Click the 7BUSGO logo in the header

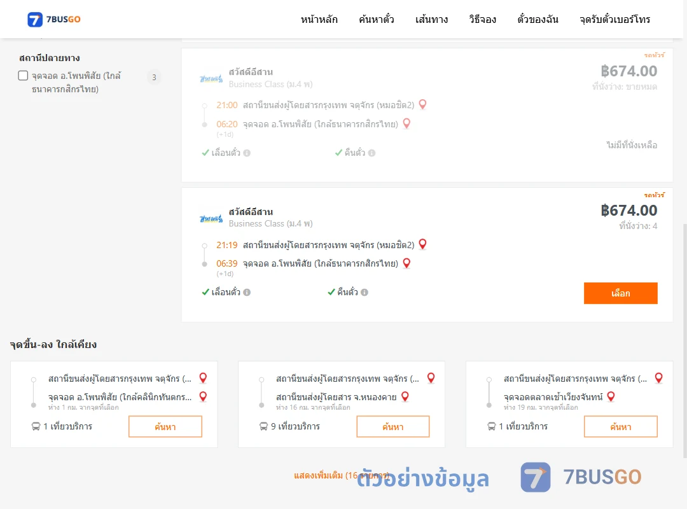pos(54,19)
